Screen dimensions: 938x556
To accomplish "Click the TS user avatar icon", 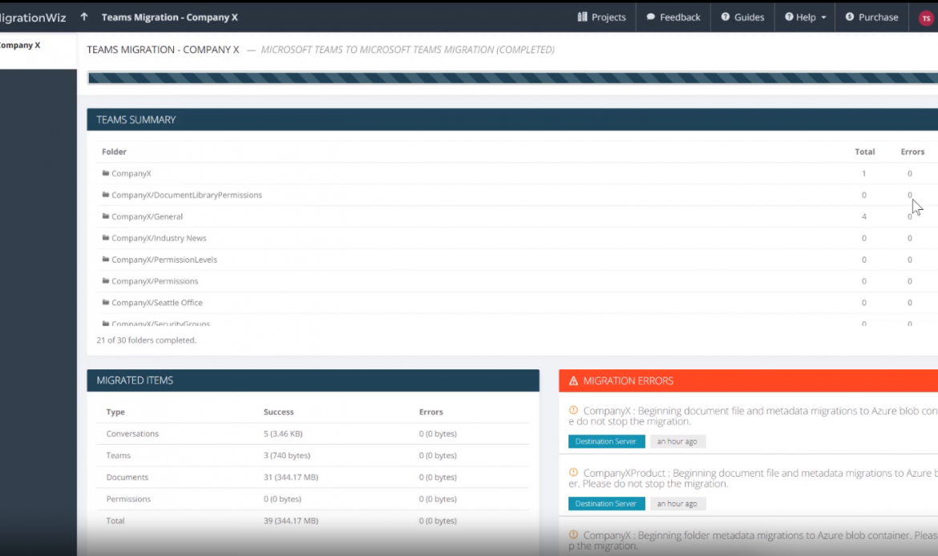I will (x=926, y=18).
